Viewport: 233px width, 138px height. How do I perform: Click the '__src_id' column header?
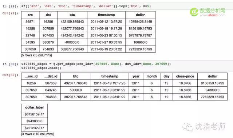(31, 76)
